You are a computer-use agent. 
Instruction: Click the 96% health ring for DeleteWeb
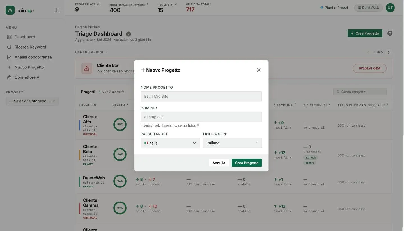[120, 181]
